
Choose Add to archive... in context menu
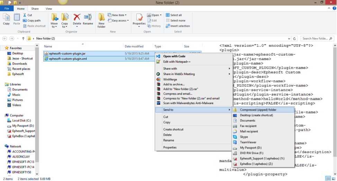(174, 84)
